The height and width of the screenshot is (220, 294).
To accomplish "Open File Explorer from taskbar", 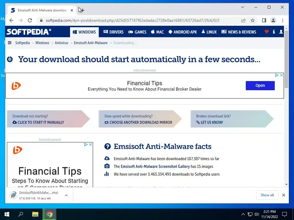I will pos(35,214).
